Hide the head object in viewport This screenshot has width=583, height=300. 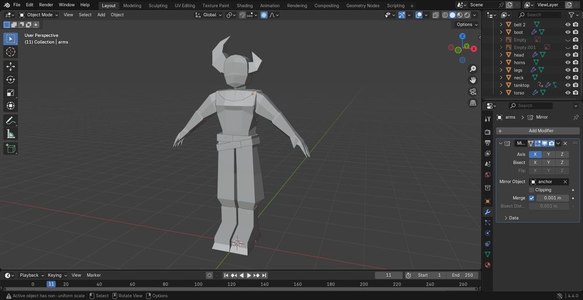pos(568,55)
